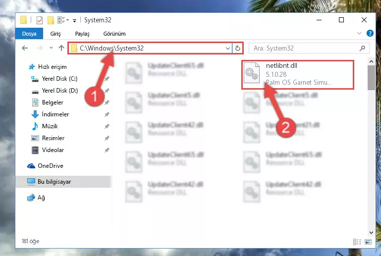Unpin Müzik via pin icon
Image resolution: width=381 pixels, height=256 pixels.
(107, 126)
